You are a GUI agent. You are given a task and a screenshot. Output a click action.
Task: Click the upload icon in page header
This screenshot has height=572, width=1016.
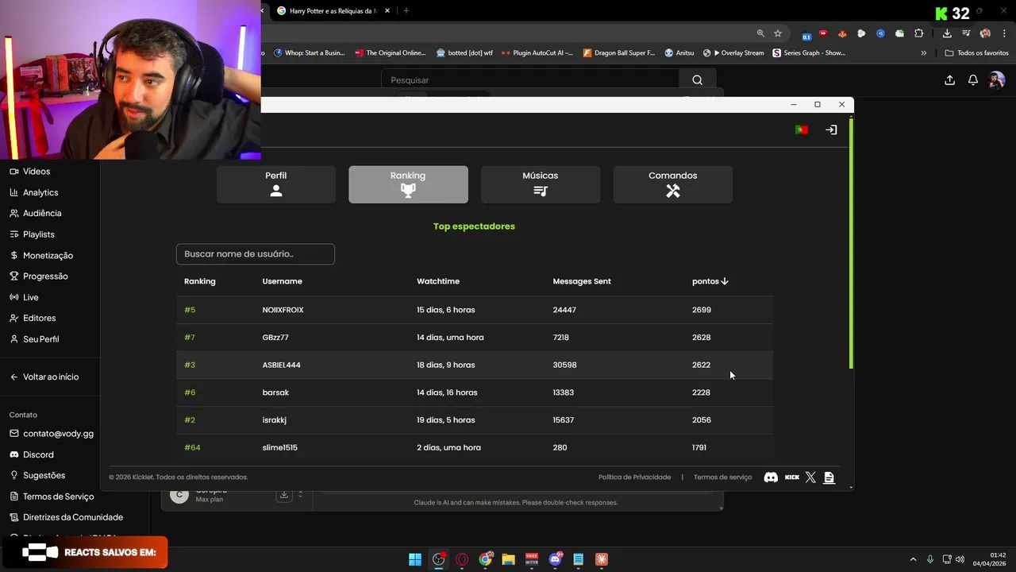pyautogui.click(x=949, y=80)
